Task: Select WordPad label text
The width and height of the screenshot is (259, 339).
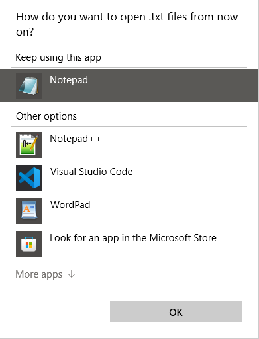Action: tap(70, 205)
